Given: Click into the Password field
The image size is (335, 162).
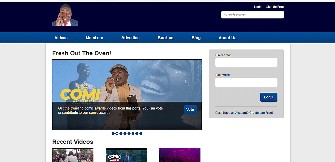Looking at the screenshot, I should tap(246, 82).
